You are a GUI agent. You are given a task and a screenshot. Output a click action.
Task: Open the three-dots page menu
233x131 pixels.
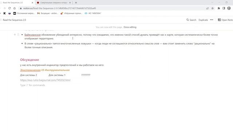coord(212,20)
